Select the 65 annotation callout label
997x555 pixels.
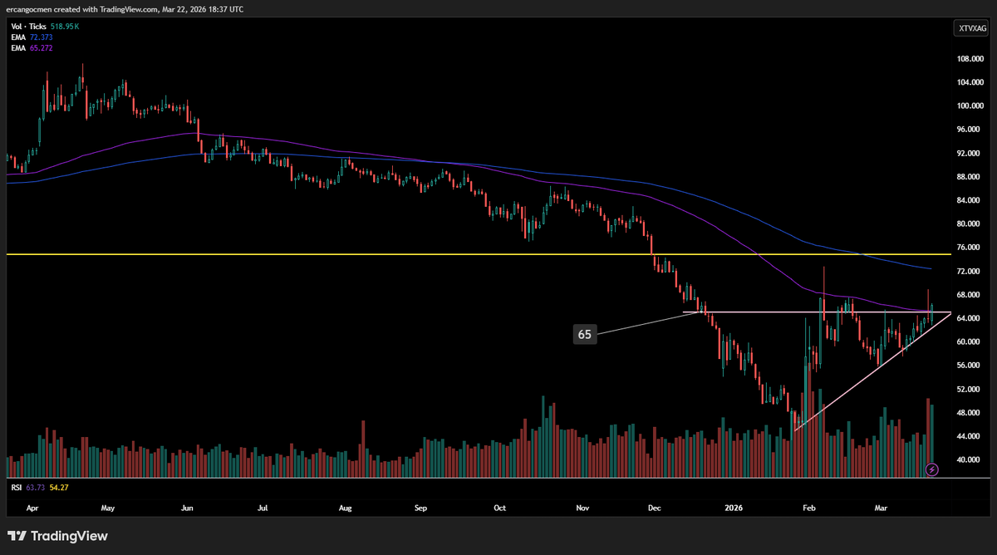pyautogui.click(x=585, y=335)
